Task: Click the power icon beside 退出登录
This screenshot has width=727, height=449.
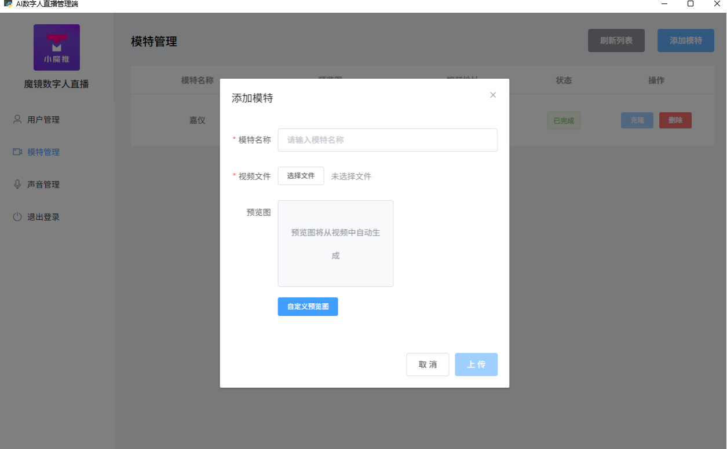Action: 17,217
